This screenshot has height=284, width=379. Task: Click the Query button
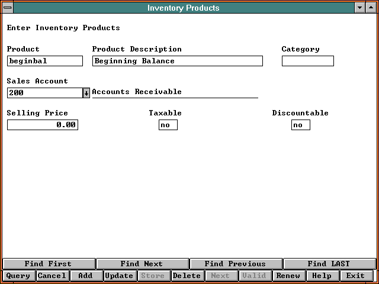coord(18,276)
